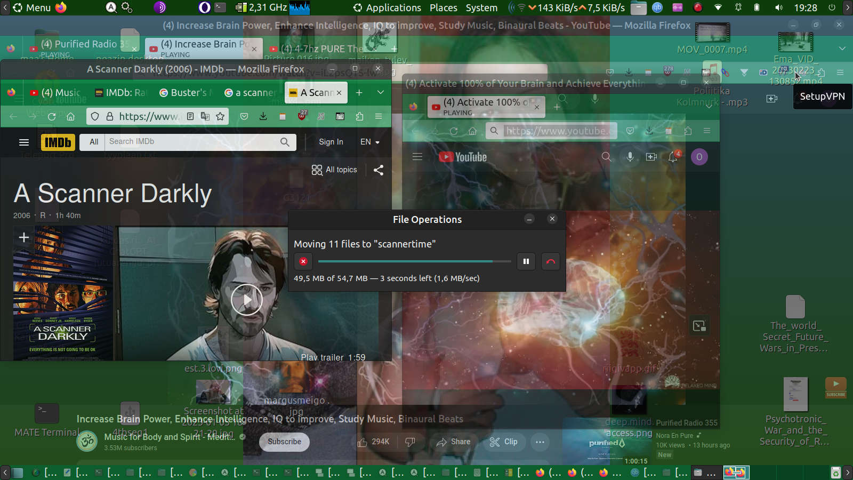Open Firefox application menu in IMDb window

379,116
